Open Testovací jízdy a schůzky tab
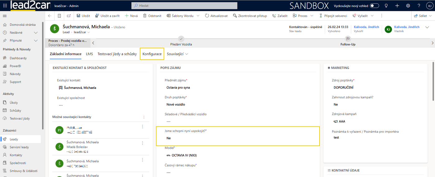Image resolution: width=435 pixels, height=177 pixels. [x=117, y=54]
